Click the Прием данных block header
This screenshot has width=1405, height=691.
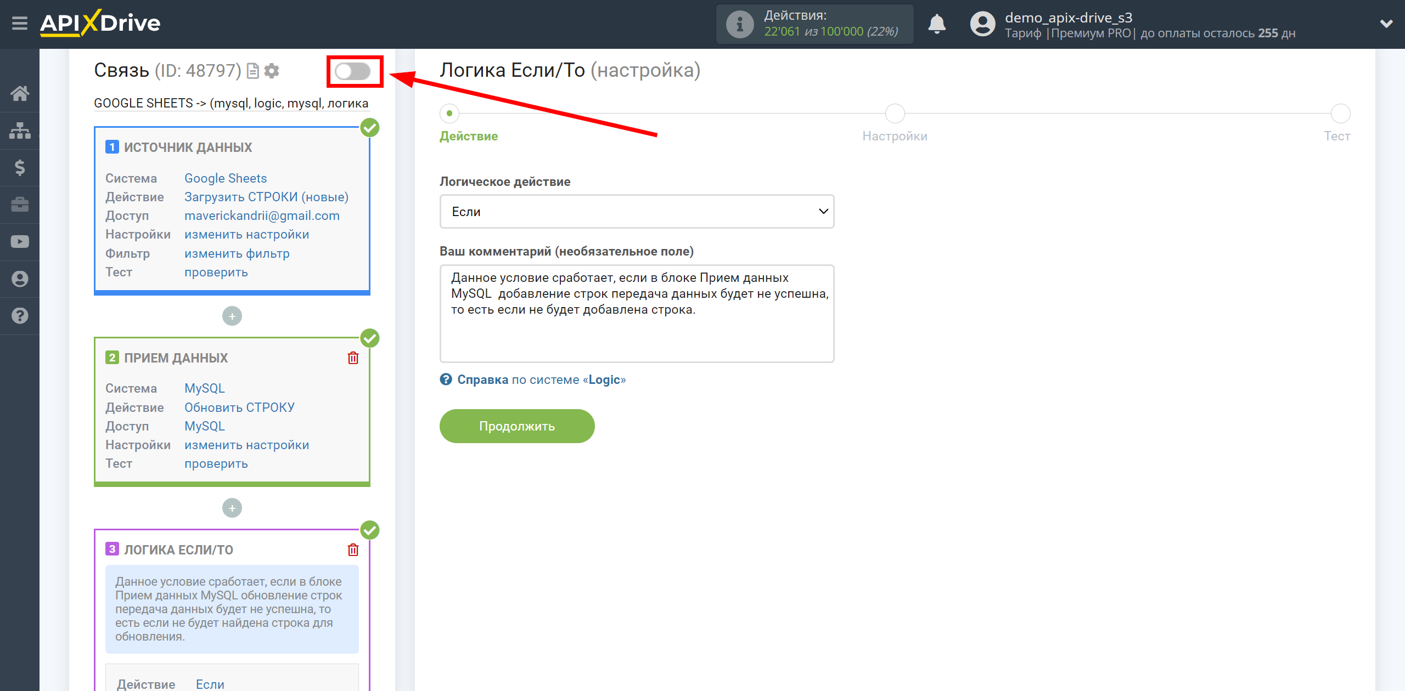tap(176, 358)
